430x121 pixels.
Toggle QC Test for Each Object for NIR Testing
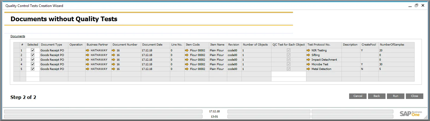pos(289,50)
